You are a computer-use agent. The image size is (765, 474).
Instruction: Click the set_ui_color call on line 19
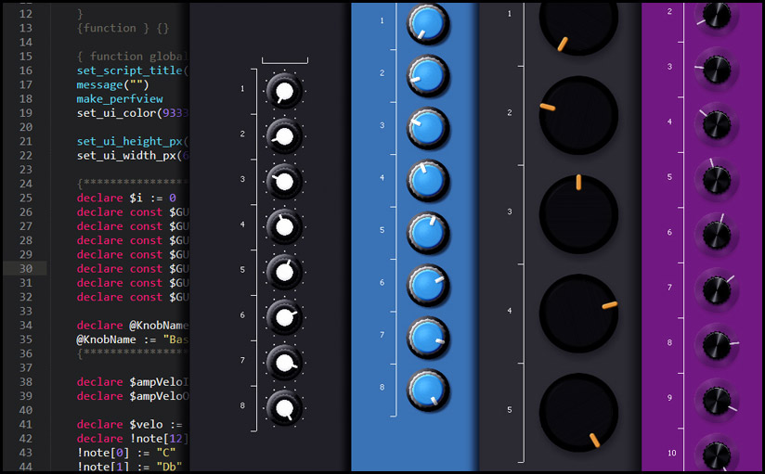coord(132,113)
